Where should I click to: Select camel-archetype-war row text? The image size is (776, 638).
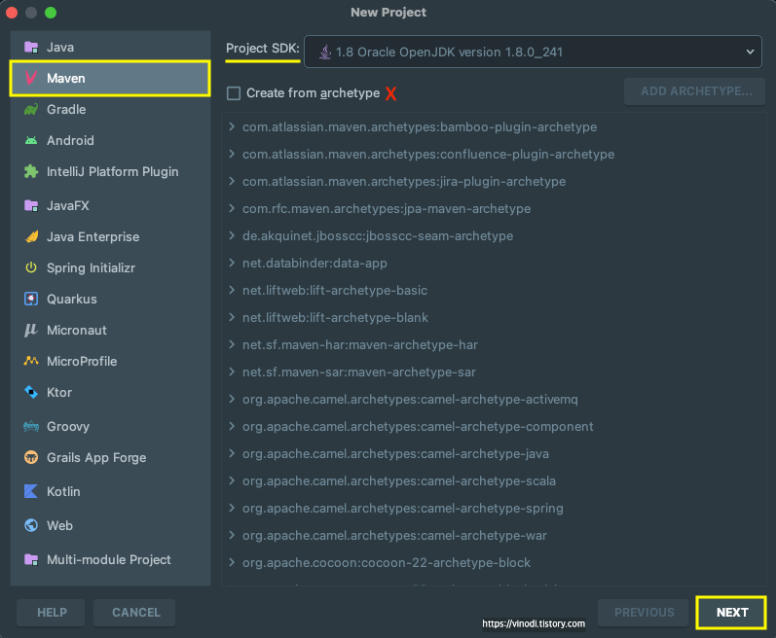point(394,535)
